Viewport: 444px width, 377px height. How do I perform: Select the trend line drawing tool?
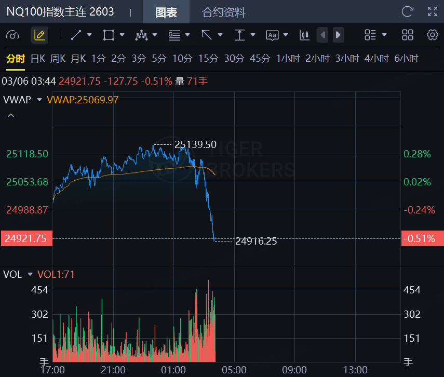click(76, 35)
